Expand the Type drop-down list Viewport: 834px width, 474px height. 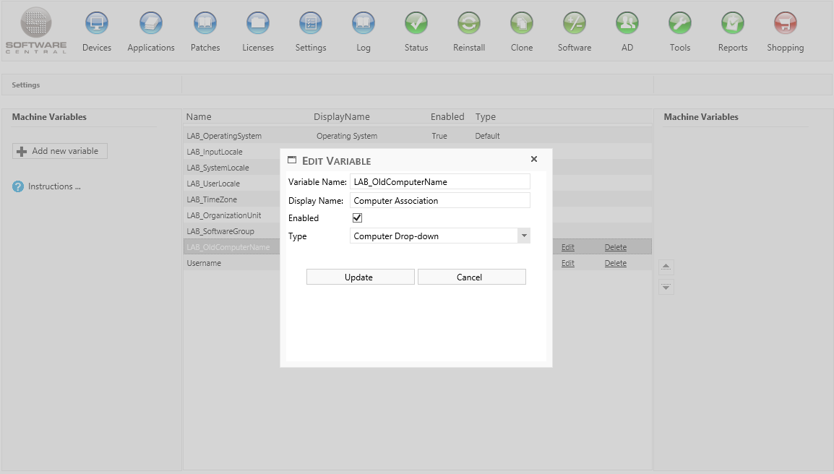[x=524, y=236]
